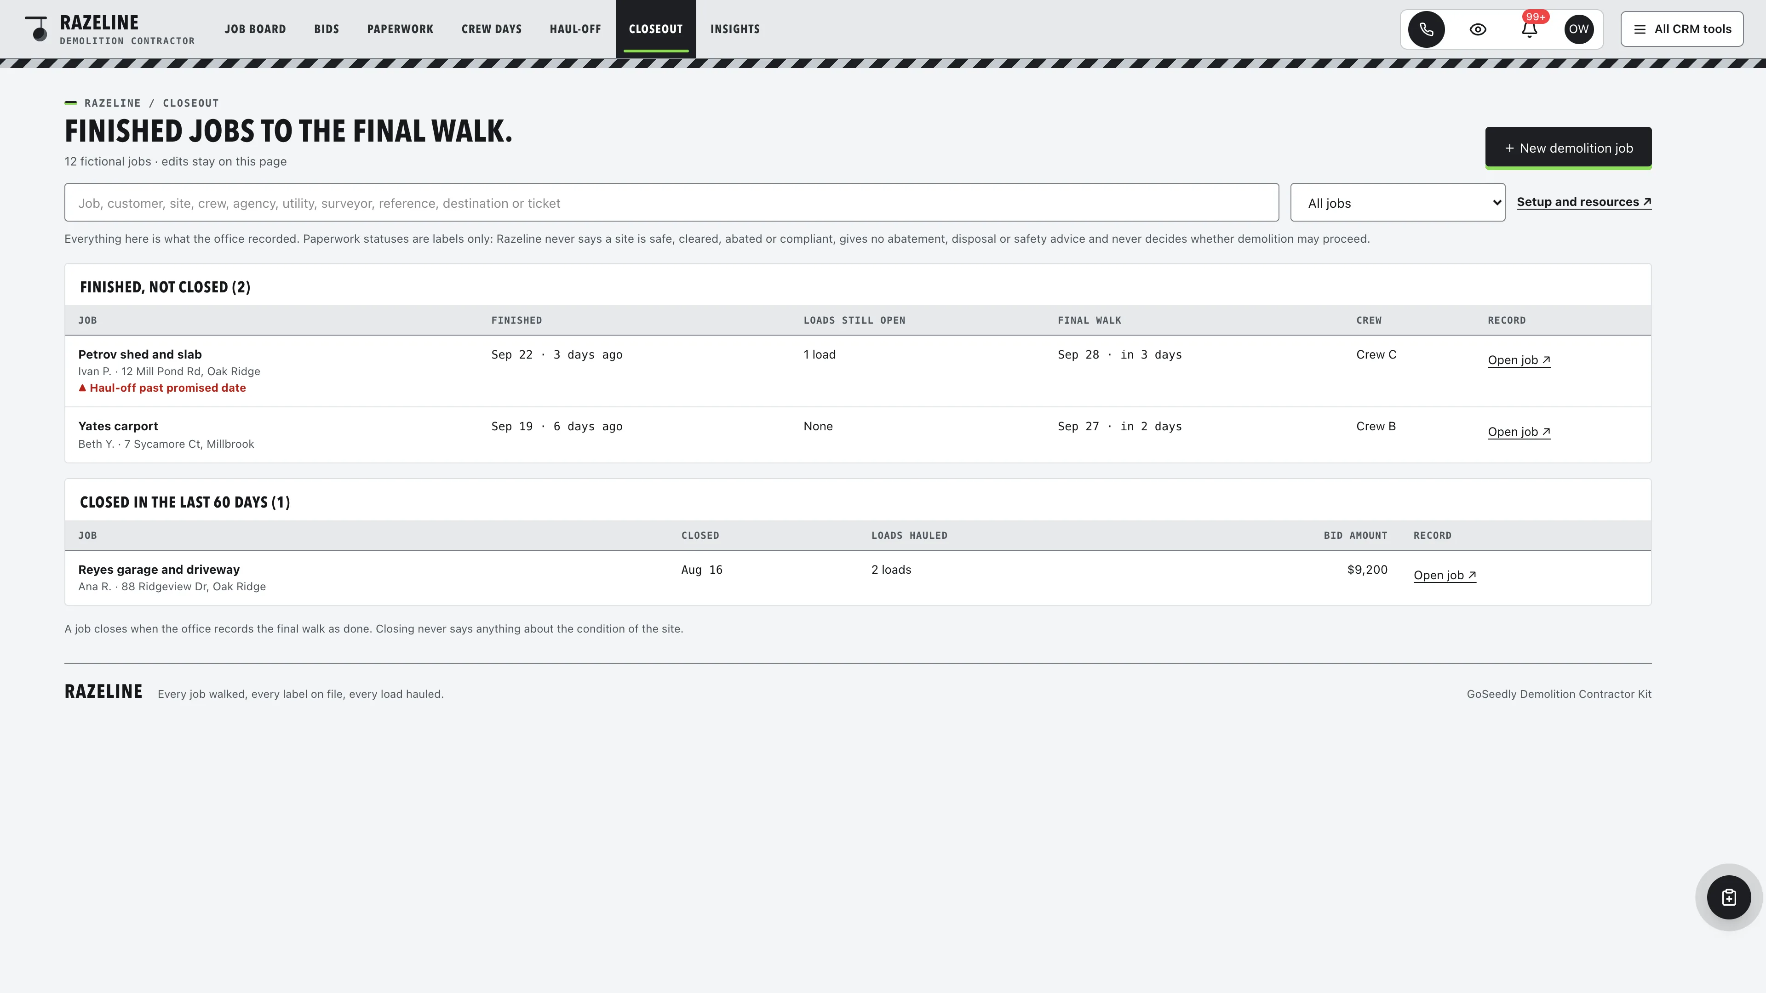
Task: Open job for Reyes garage and driveway
Action: 1445,576
